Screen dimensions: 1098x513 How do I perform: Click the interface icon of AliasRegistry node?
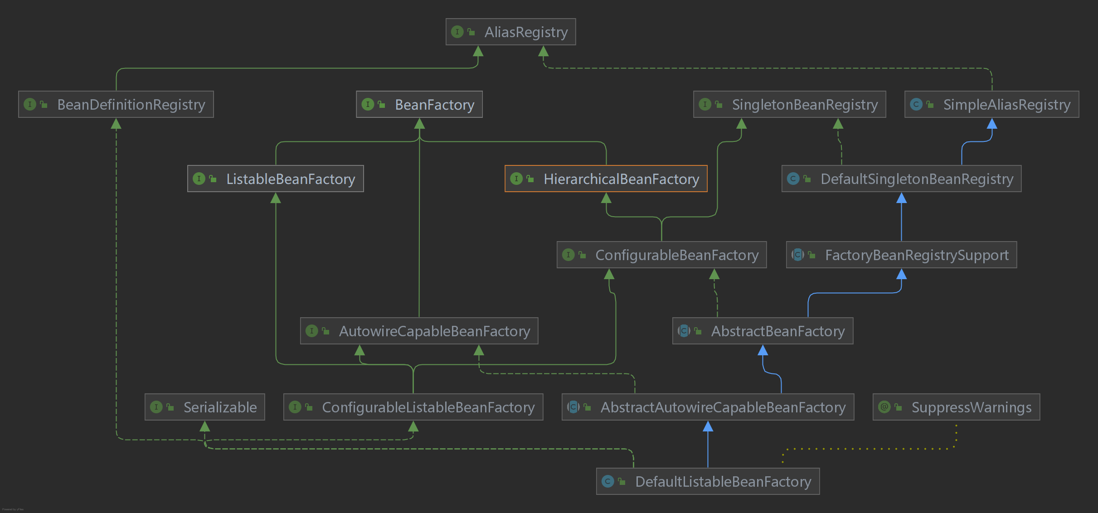click(x=457, y=32)
